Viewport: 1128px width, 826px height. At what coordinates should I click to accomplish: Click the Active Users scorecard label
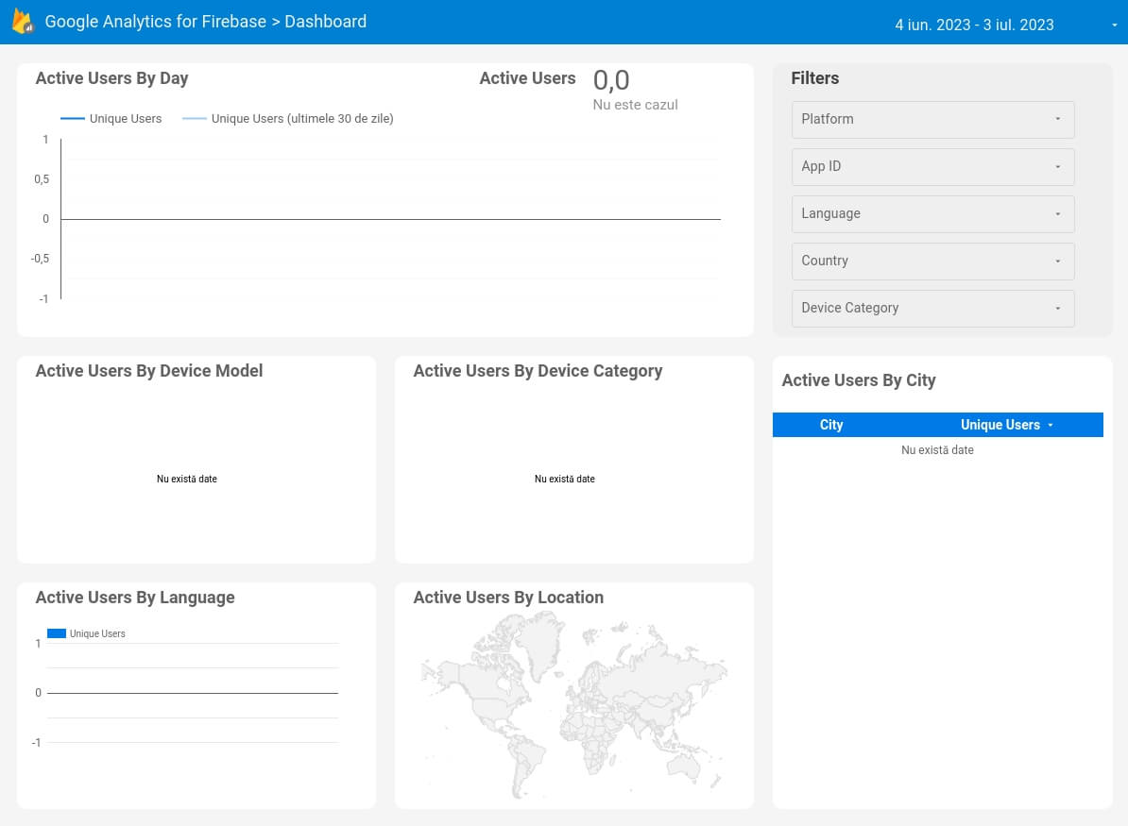pyautogui.click(x=527, y=78)
